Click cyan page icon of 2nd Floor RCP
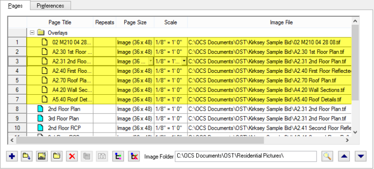Screen dimensions: 374x169 pyautogui.click(x=40, y=128)
